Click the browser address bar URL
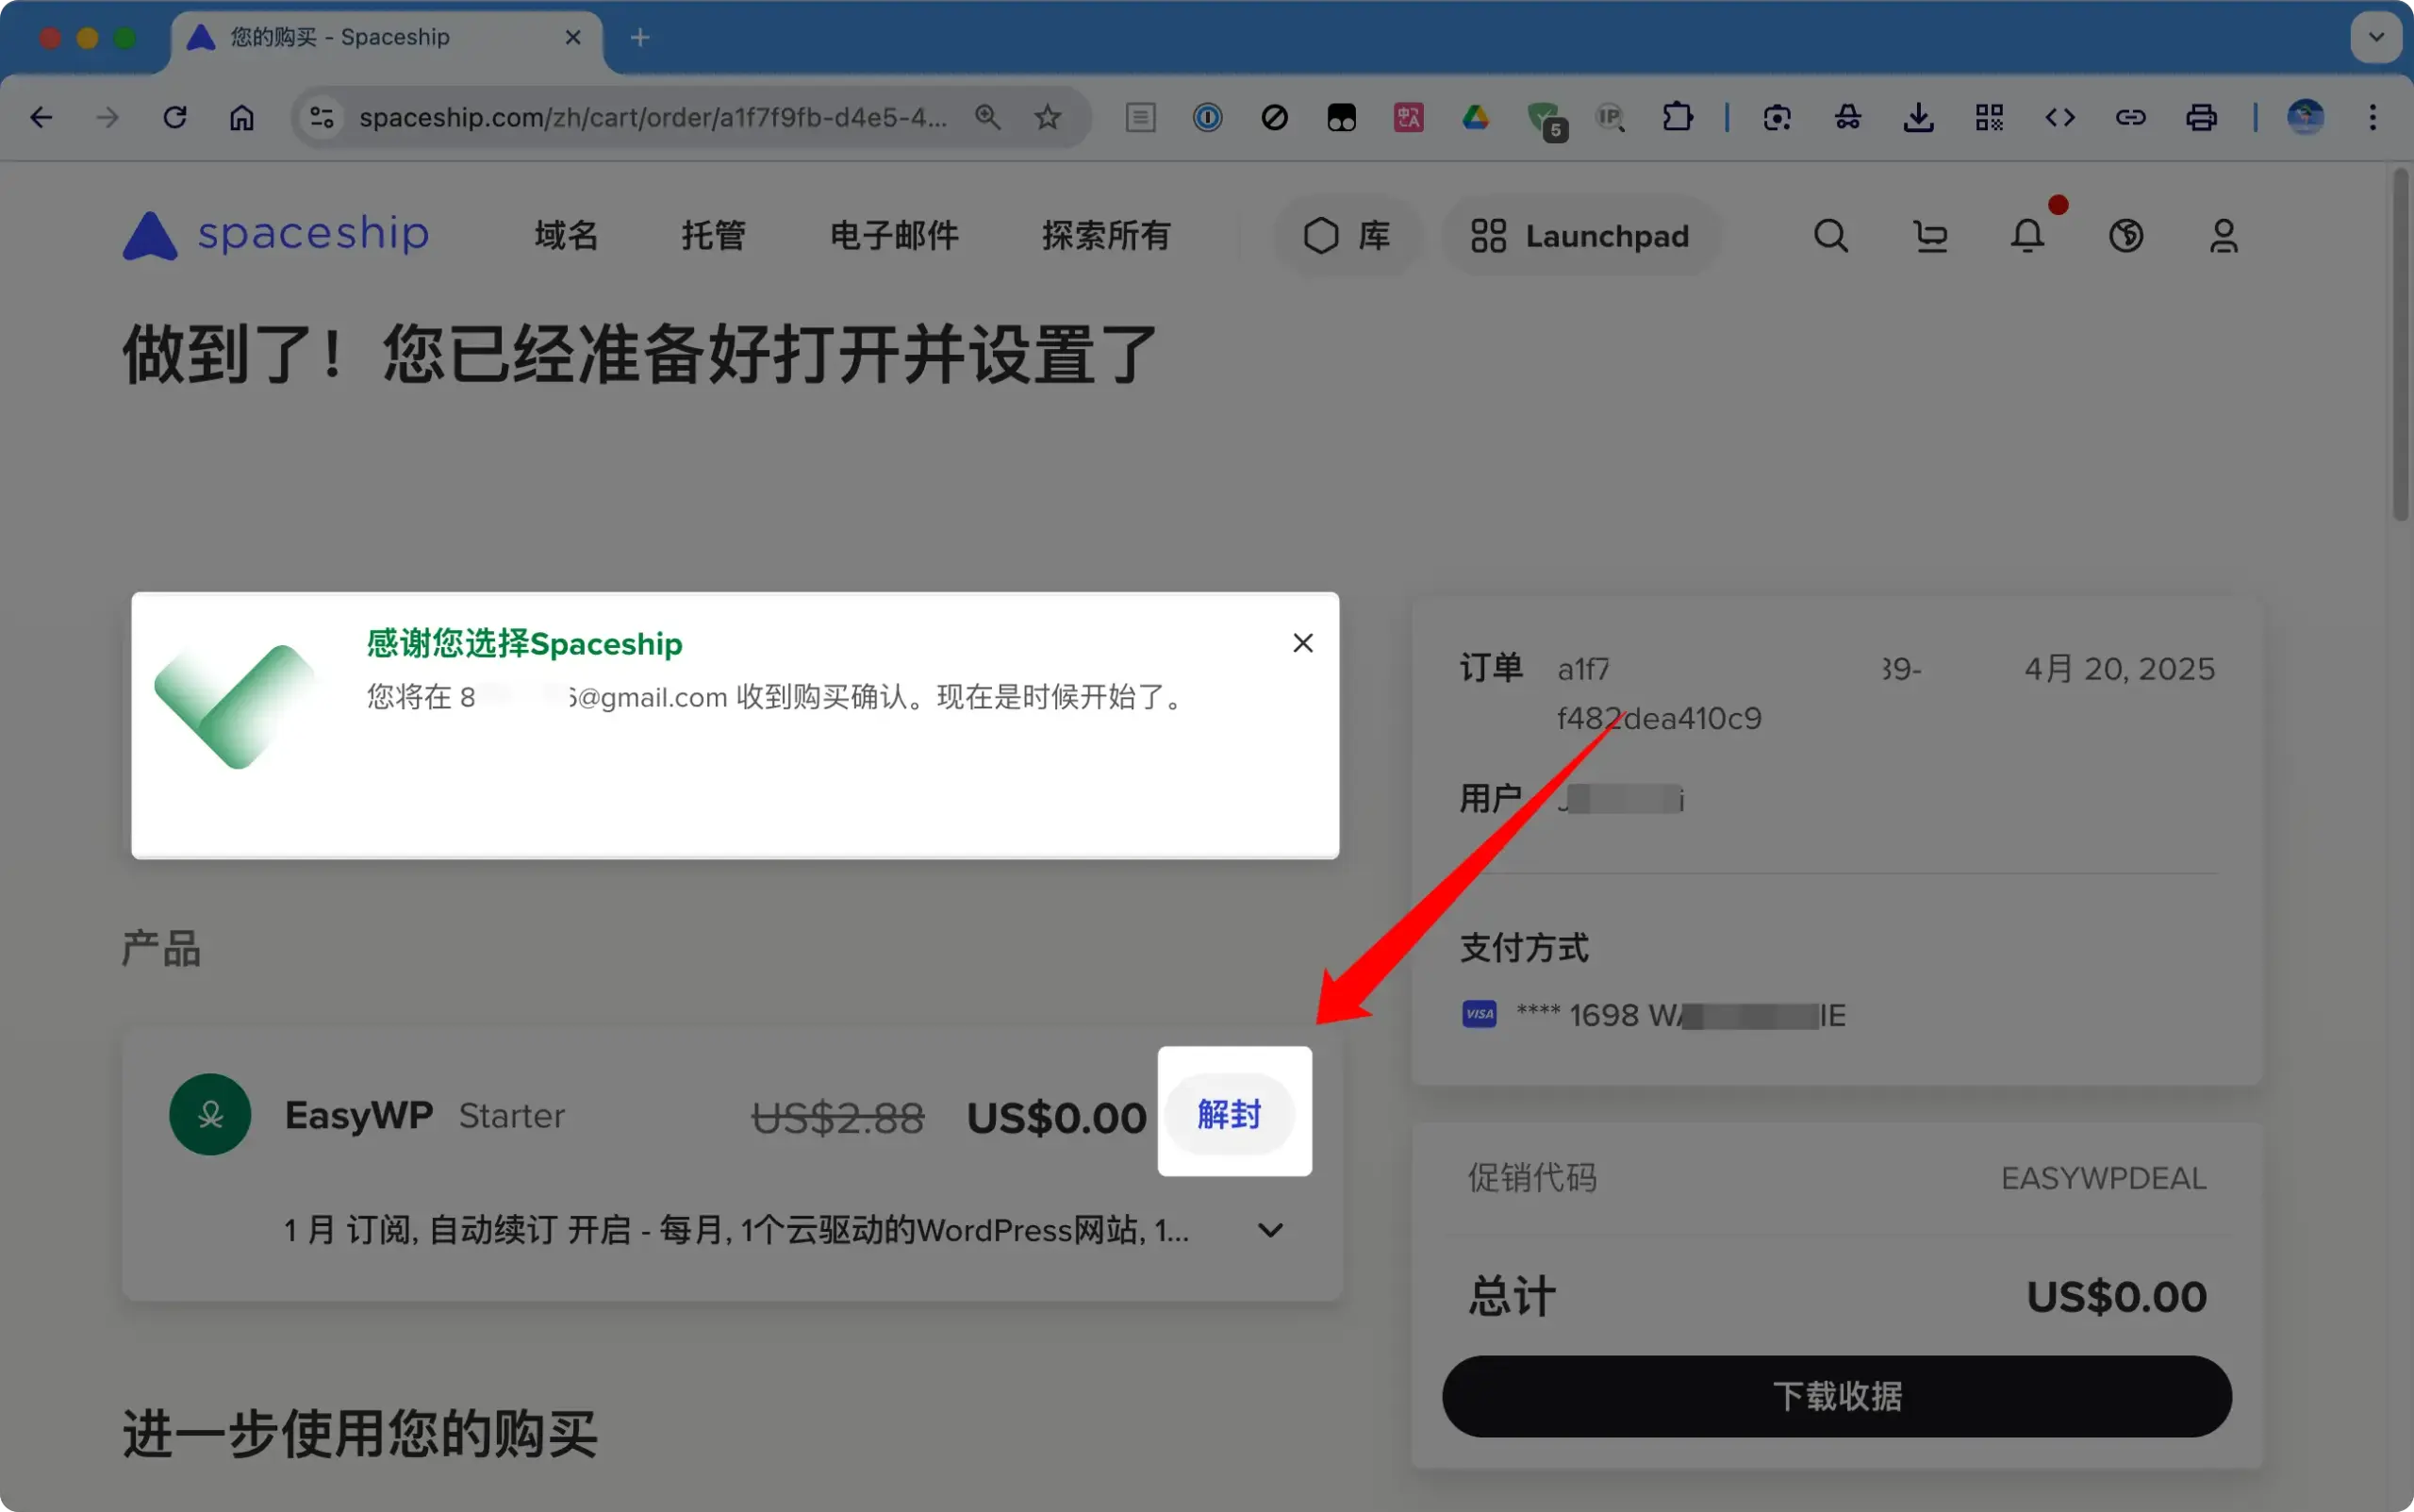 coord(653,118)
